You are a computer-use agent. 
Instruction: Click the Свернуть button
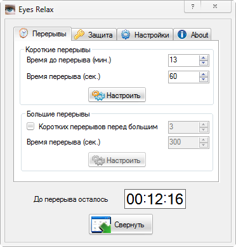pyautogui.click(x=121, y=225)
